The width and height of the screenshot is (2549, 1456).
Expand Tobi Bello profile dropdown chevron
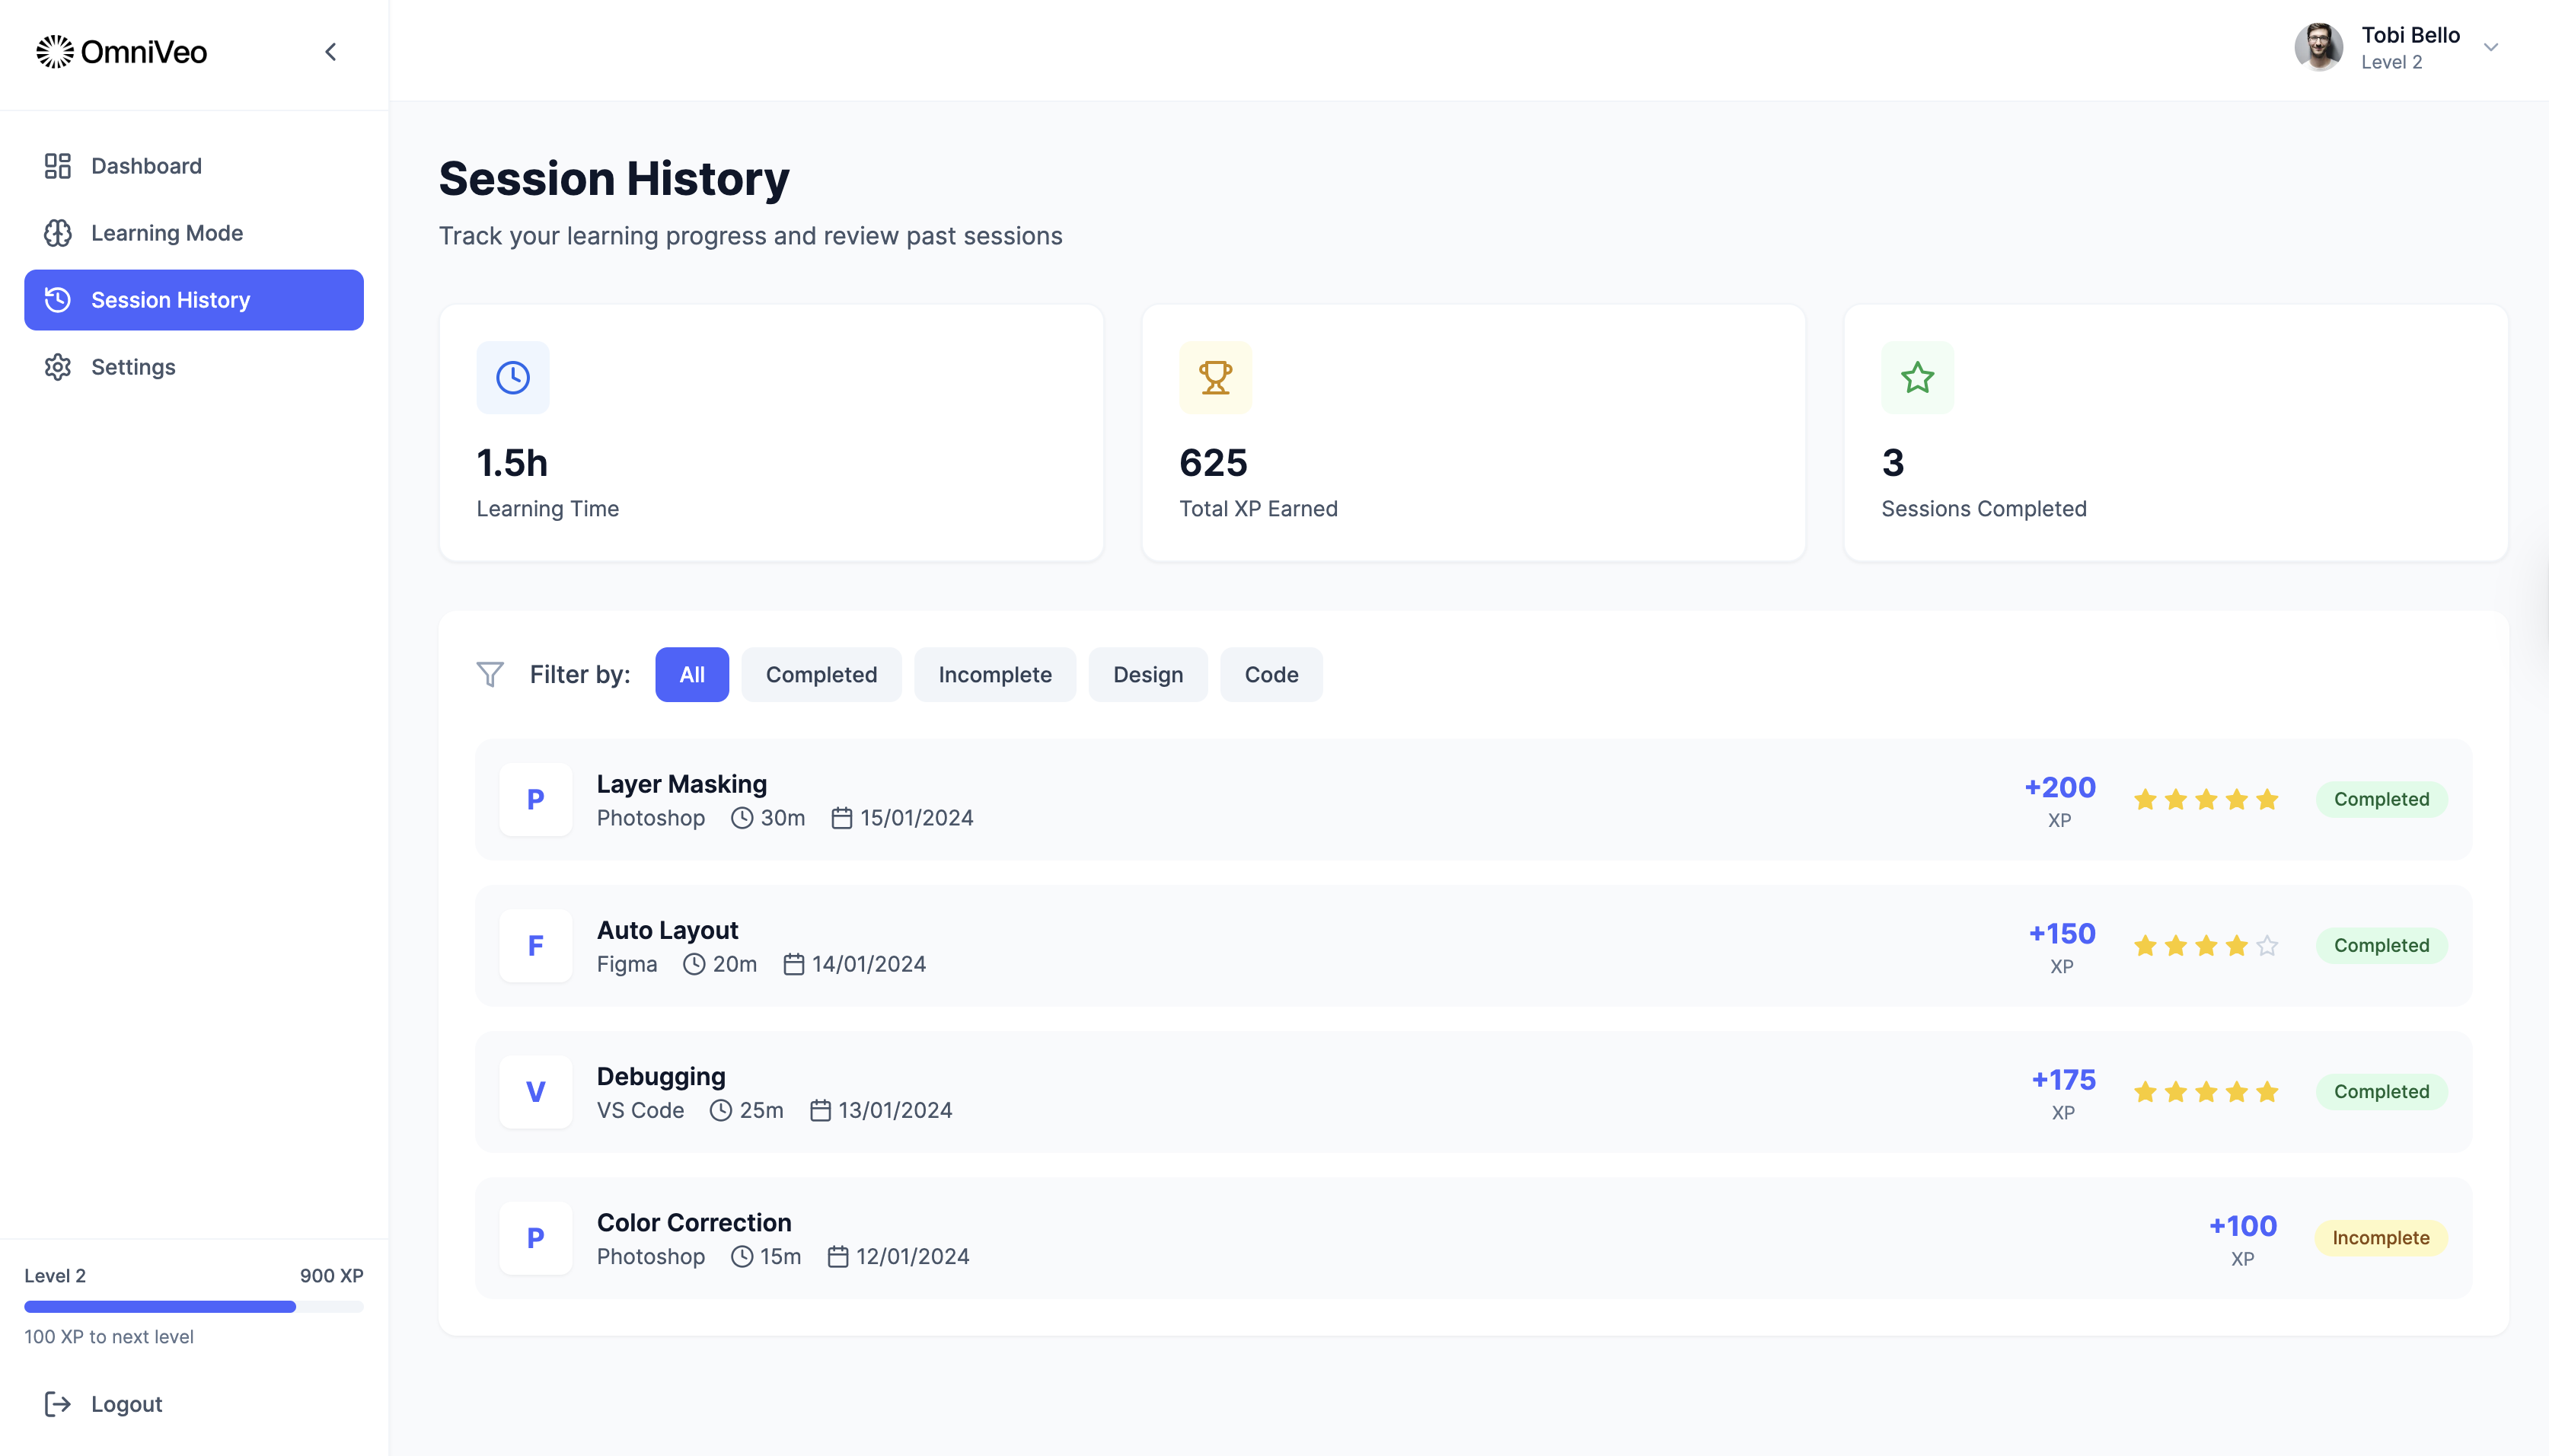click(x=2491, y=47)
